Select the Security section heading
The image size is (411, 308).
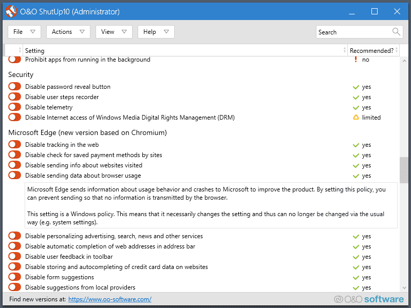(x=21, y=74)
